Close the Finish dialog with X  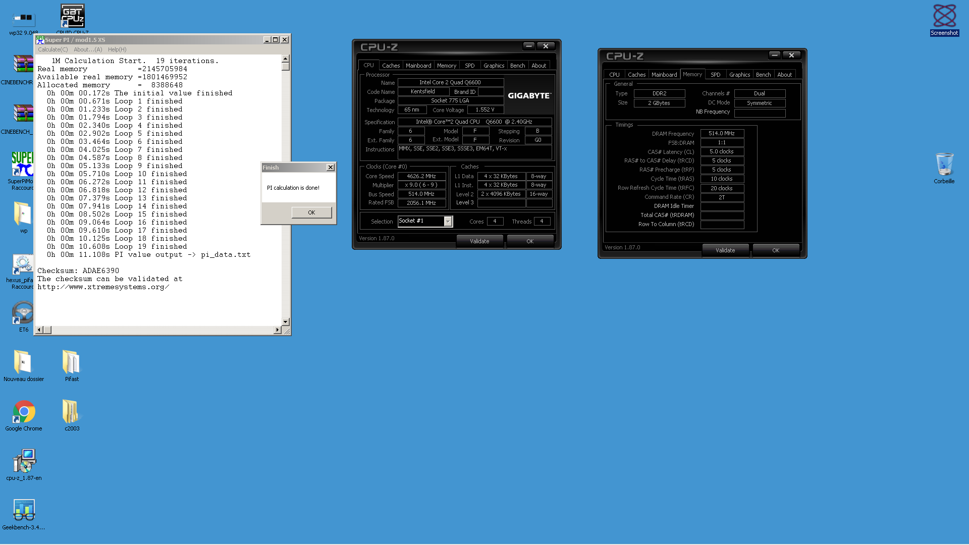pos(331,168)
